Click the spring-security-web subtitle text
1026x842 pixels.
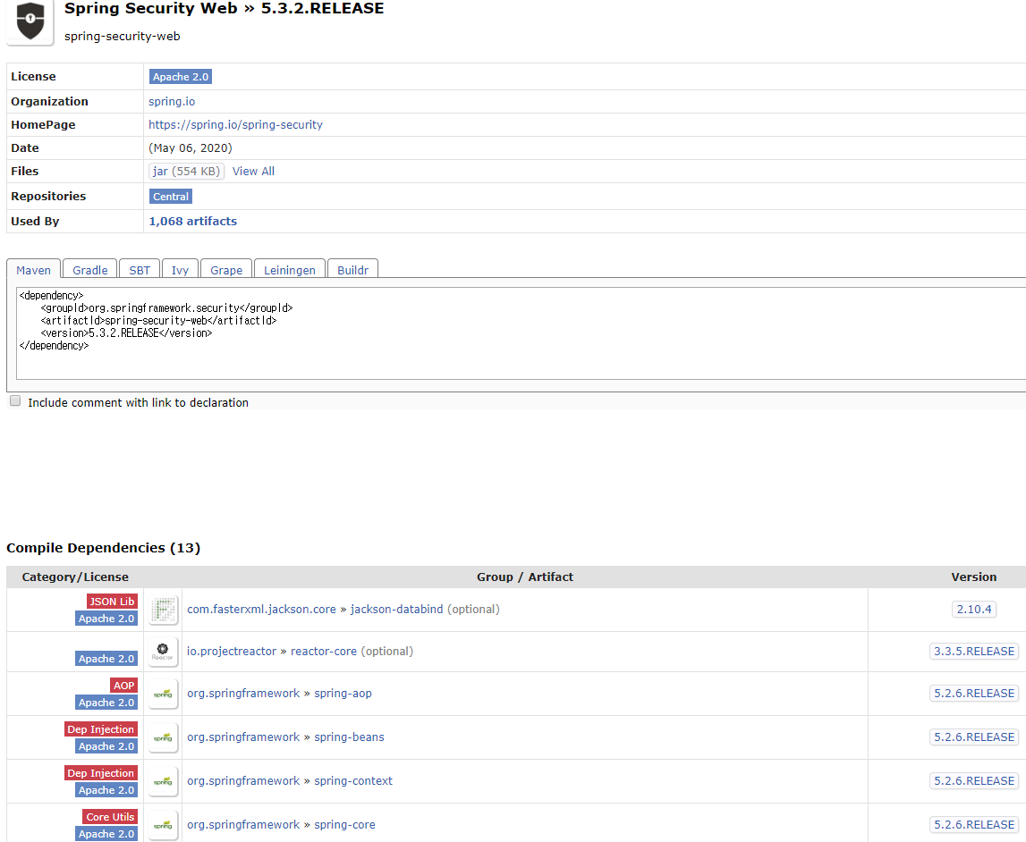[x=123, y=37]
